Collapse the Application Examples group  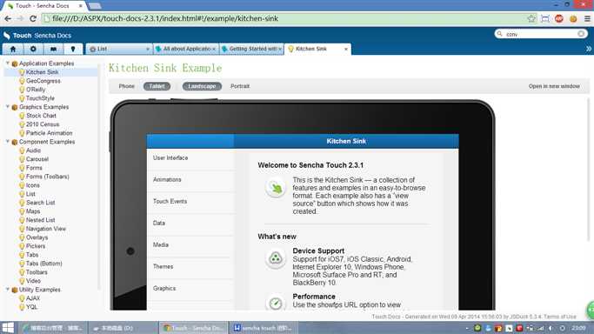pyautogui.click(x=8, y=63)
